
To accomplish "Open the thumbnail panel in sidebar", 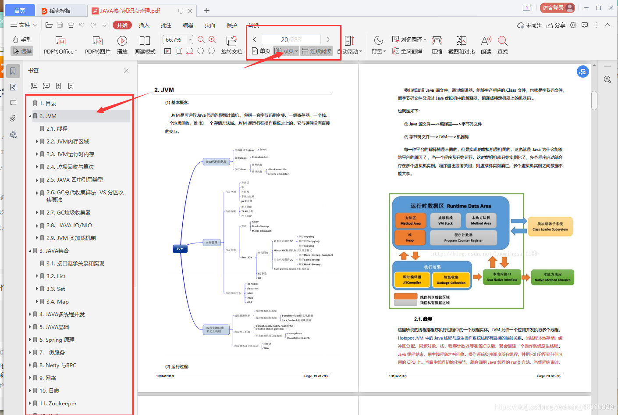I will (13, 87).
